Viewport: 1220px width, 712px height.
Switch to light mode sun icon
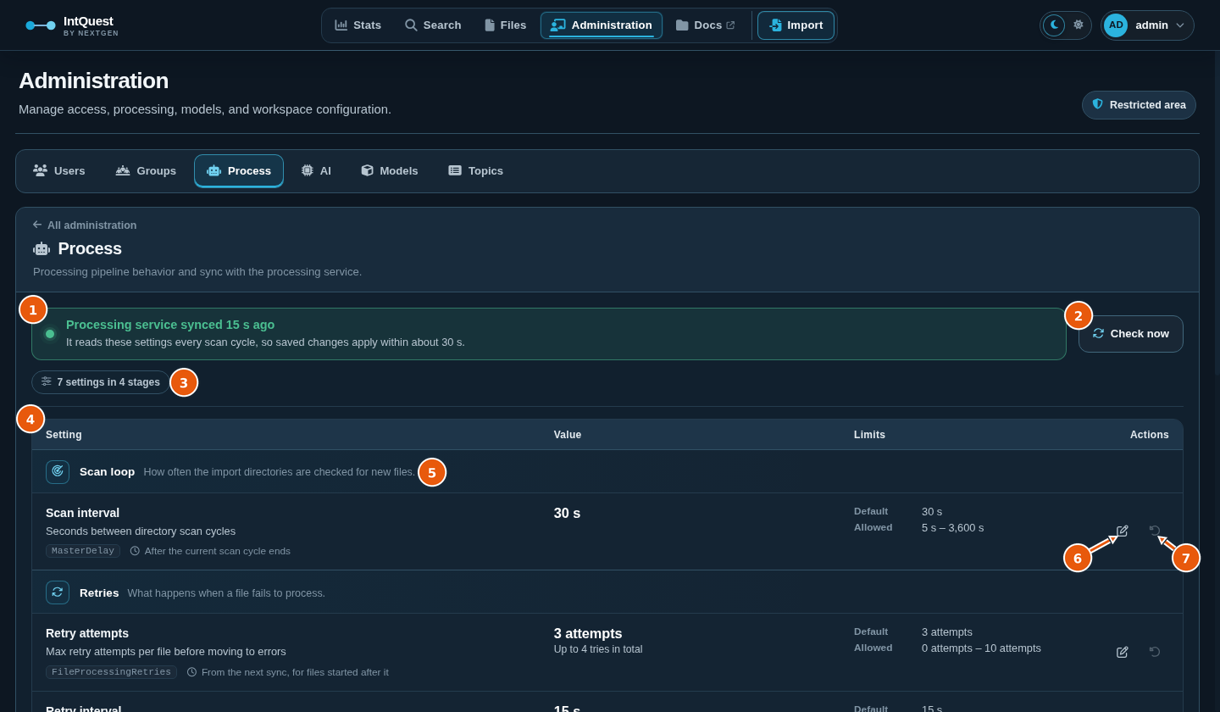click(1079, 25)
